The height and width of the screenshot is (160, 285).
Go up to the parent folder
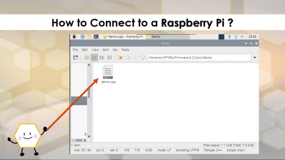click(x=143, y=58)
